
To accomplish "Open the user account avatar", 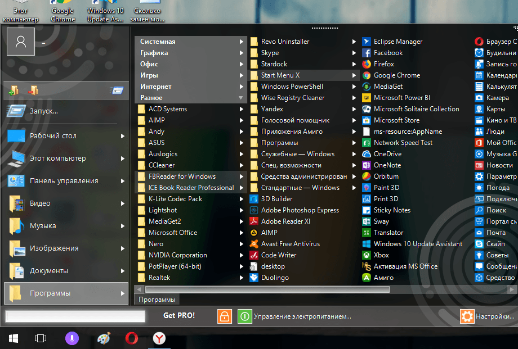I will point(21,42).
